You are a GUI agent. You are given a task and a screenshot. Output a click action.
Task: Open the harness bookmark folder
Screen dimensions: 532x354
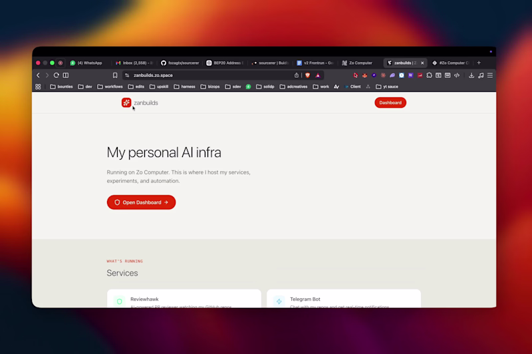[x=184, y=87]
